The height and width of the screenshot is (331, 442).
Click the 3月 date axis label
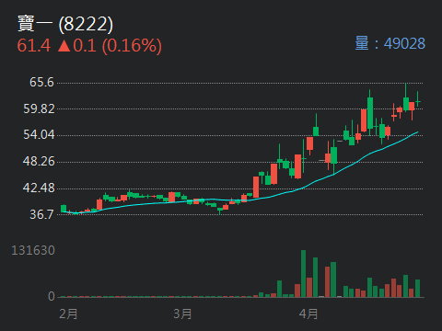coord(182,314)
